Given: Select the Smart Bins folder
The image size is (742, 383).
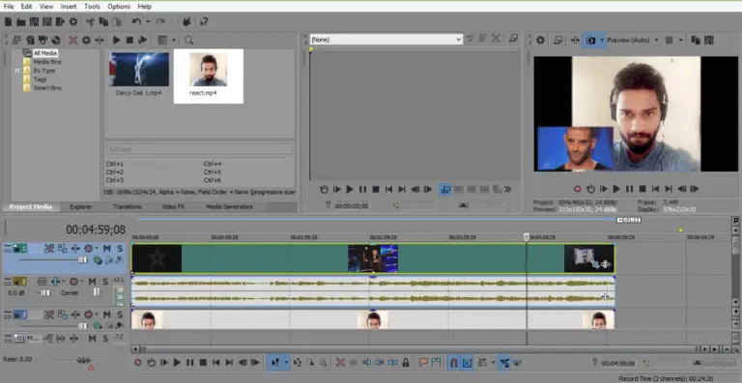Looking at the screenshot, I should click(47, 88).
